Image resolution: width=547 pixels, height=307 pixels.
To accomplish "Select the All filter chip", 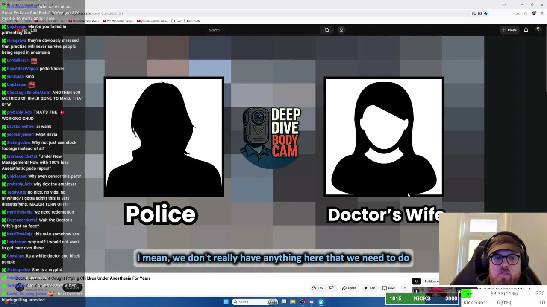I will point(416,281).
